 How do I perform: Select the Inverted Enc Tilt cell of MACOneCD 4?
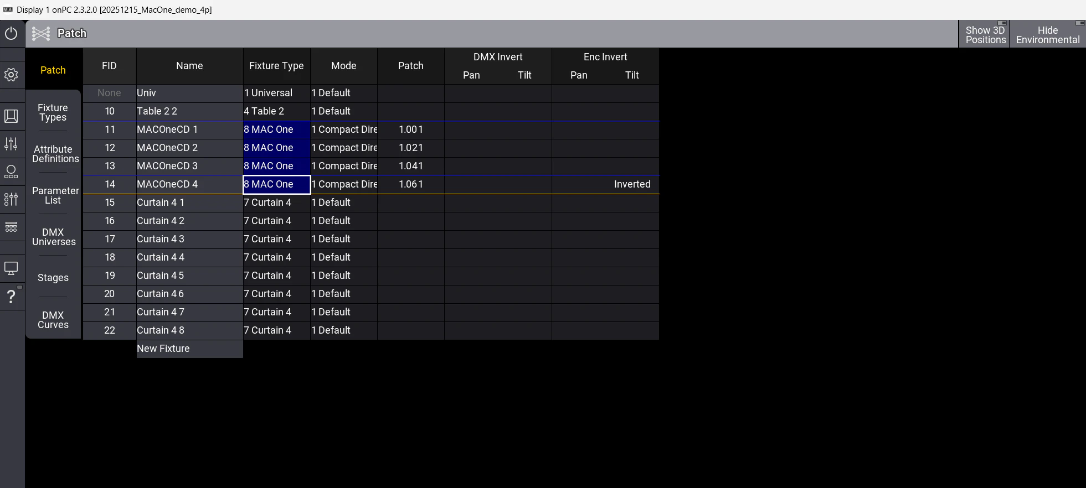click(632, 184)
